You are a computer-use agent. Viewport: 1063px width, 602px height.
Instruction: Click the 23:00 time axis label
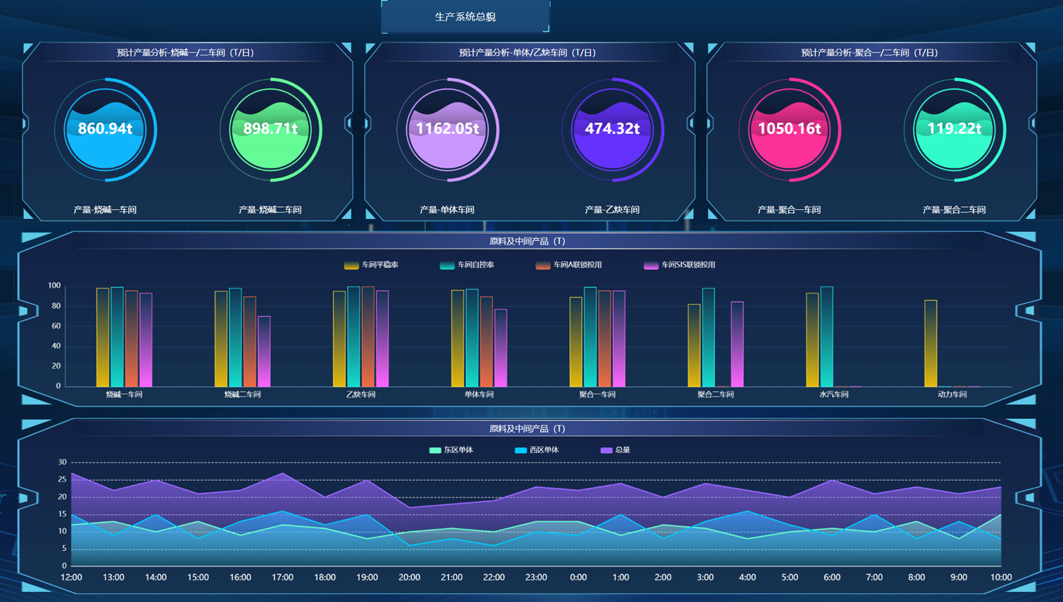tap(536, 577)
